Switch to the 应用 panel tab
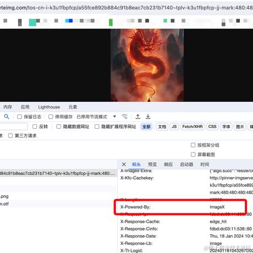 pos(25,107)
